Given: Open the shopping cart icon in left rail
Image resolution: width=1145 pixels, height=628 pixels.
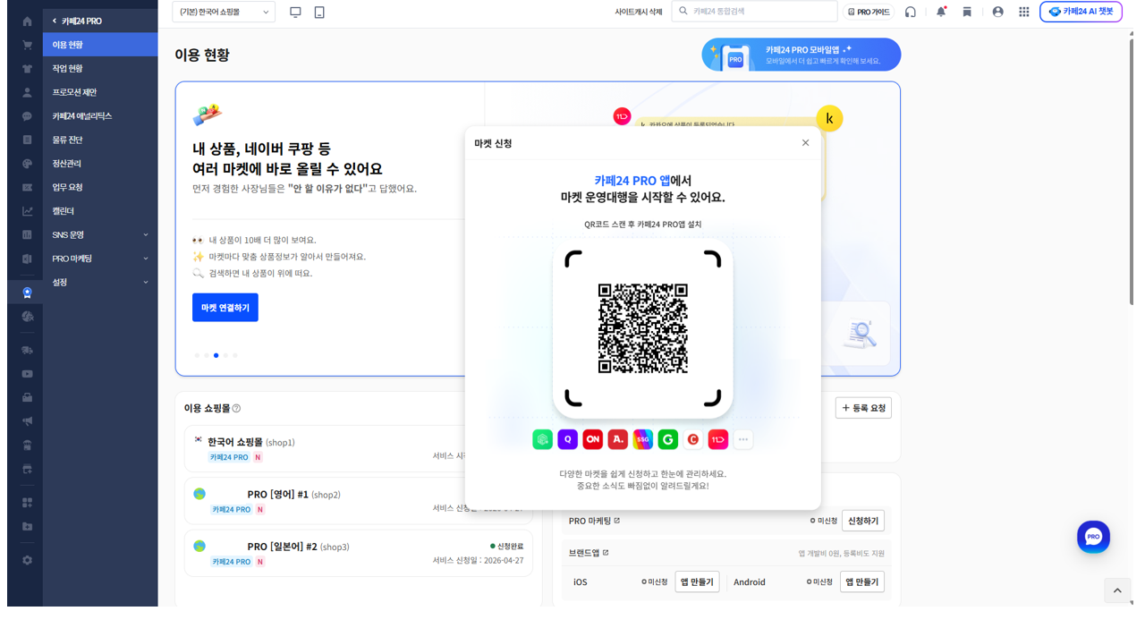Looking at the screenshot, I should tap(27, 45).
